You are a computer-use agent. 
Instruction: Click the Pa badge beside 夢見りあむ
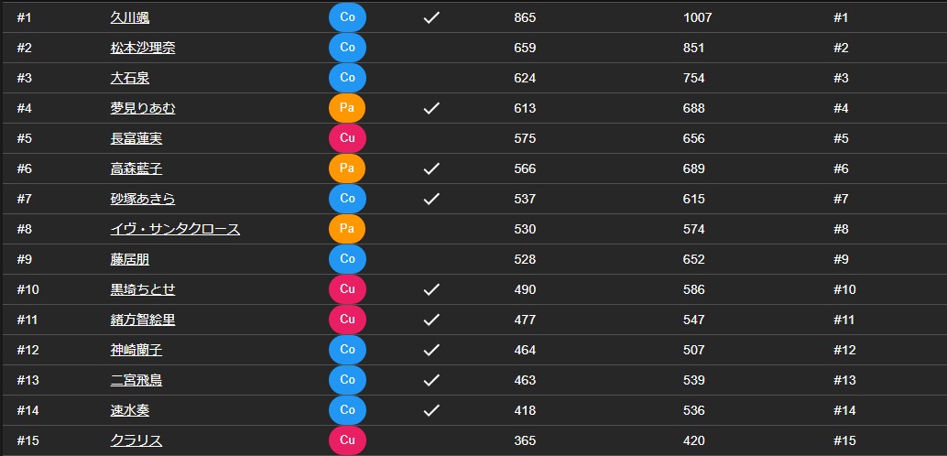(347, 108)
